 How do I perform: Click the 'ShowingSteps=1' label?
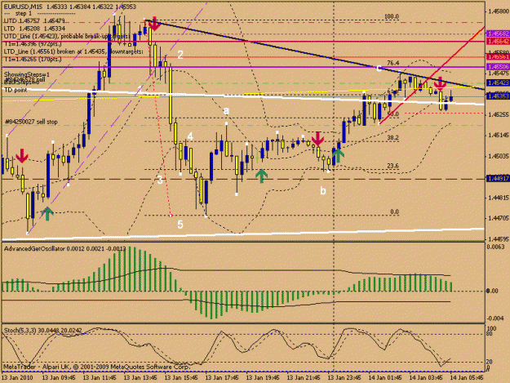27,74
